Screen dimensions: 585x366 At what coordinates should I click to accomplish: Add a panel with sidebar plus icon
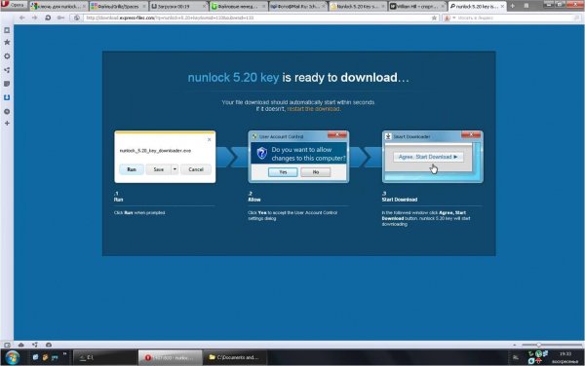(x=7, y=123)
